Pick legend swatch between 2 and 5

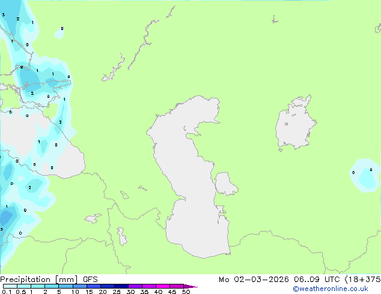click(x=52, y=286)
